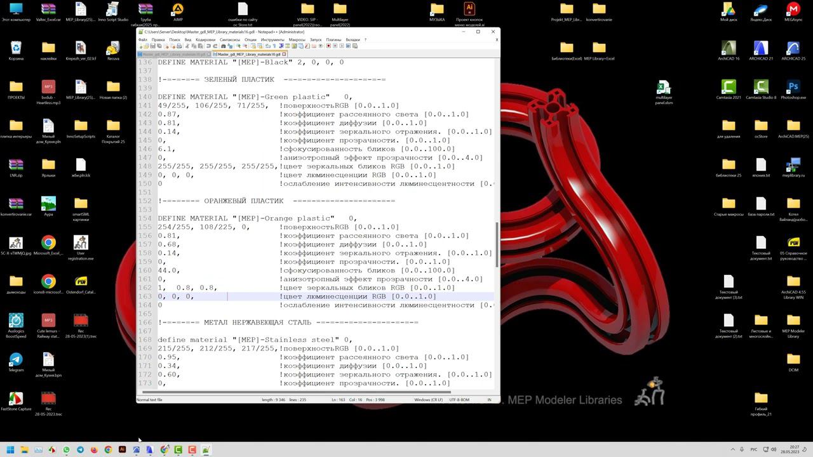Screen dimensions: 813x457
Task: Click the Print icon in Notepad++ toolbar
Action: [180, 46]
